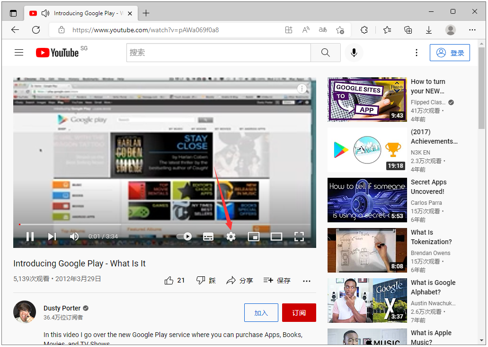Like the video with thumbs up
This screenshot has width=488, height=347.
pos(175,281)
